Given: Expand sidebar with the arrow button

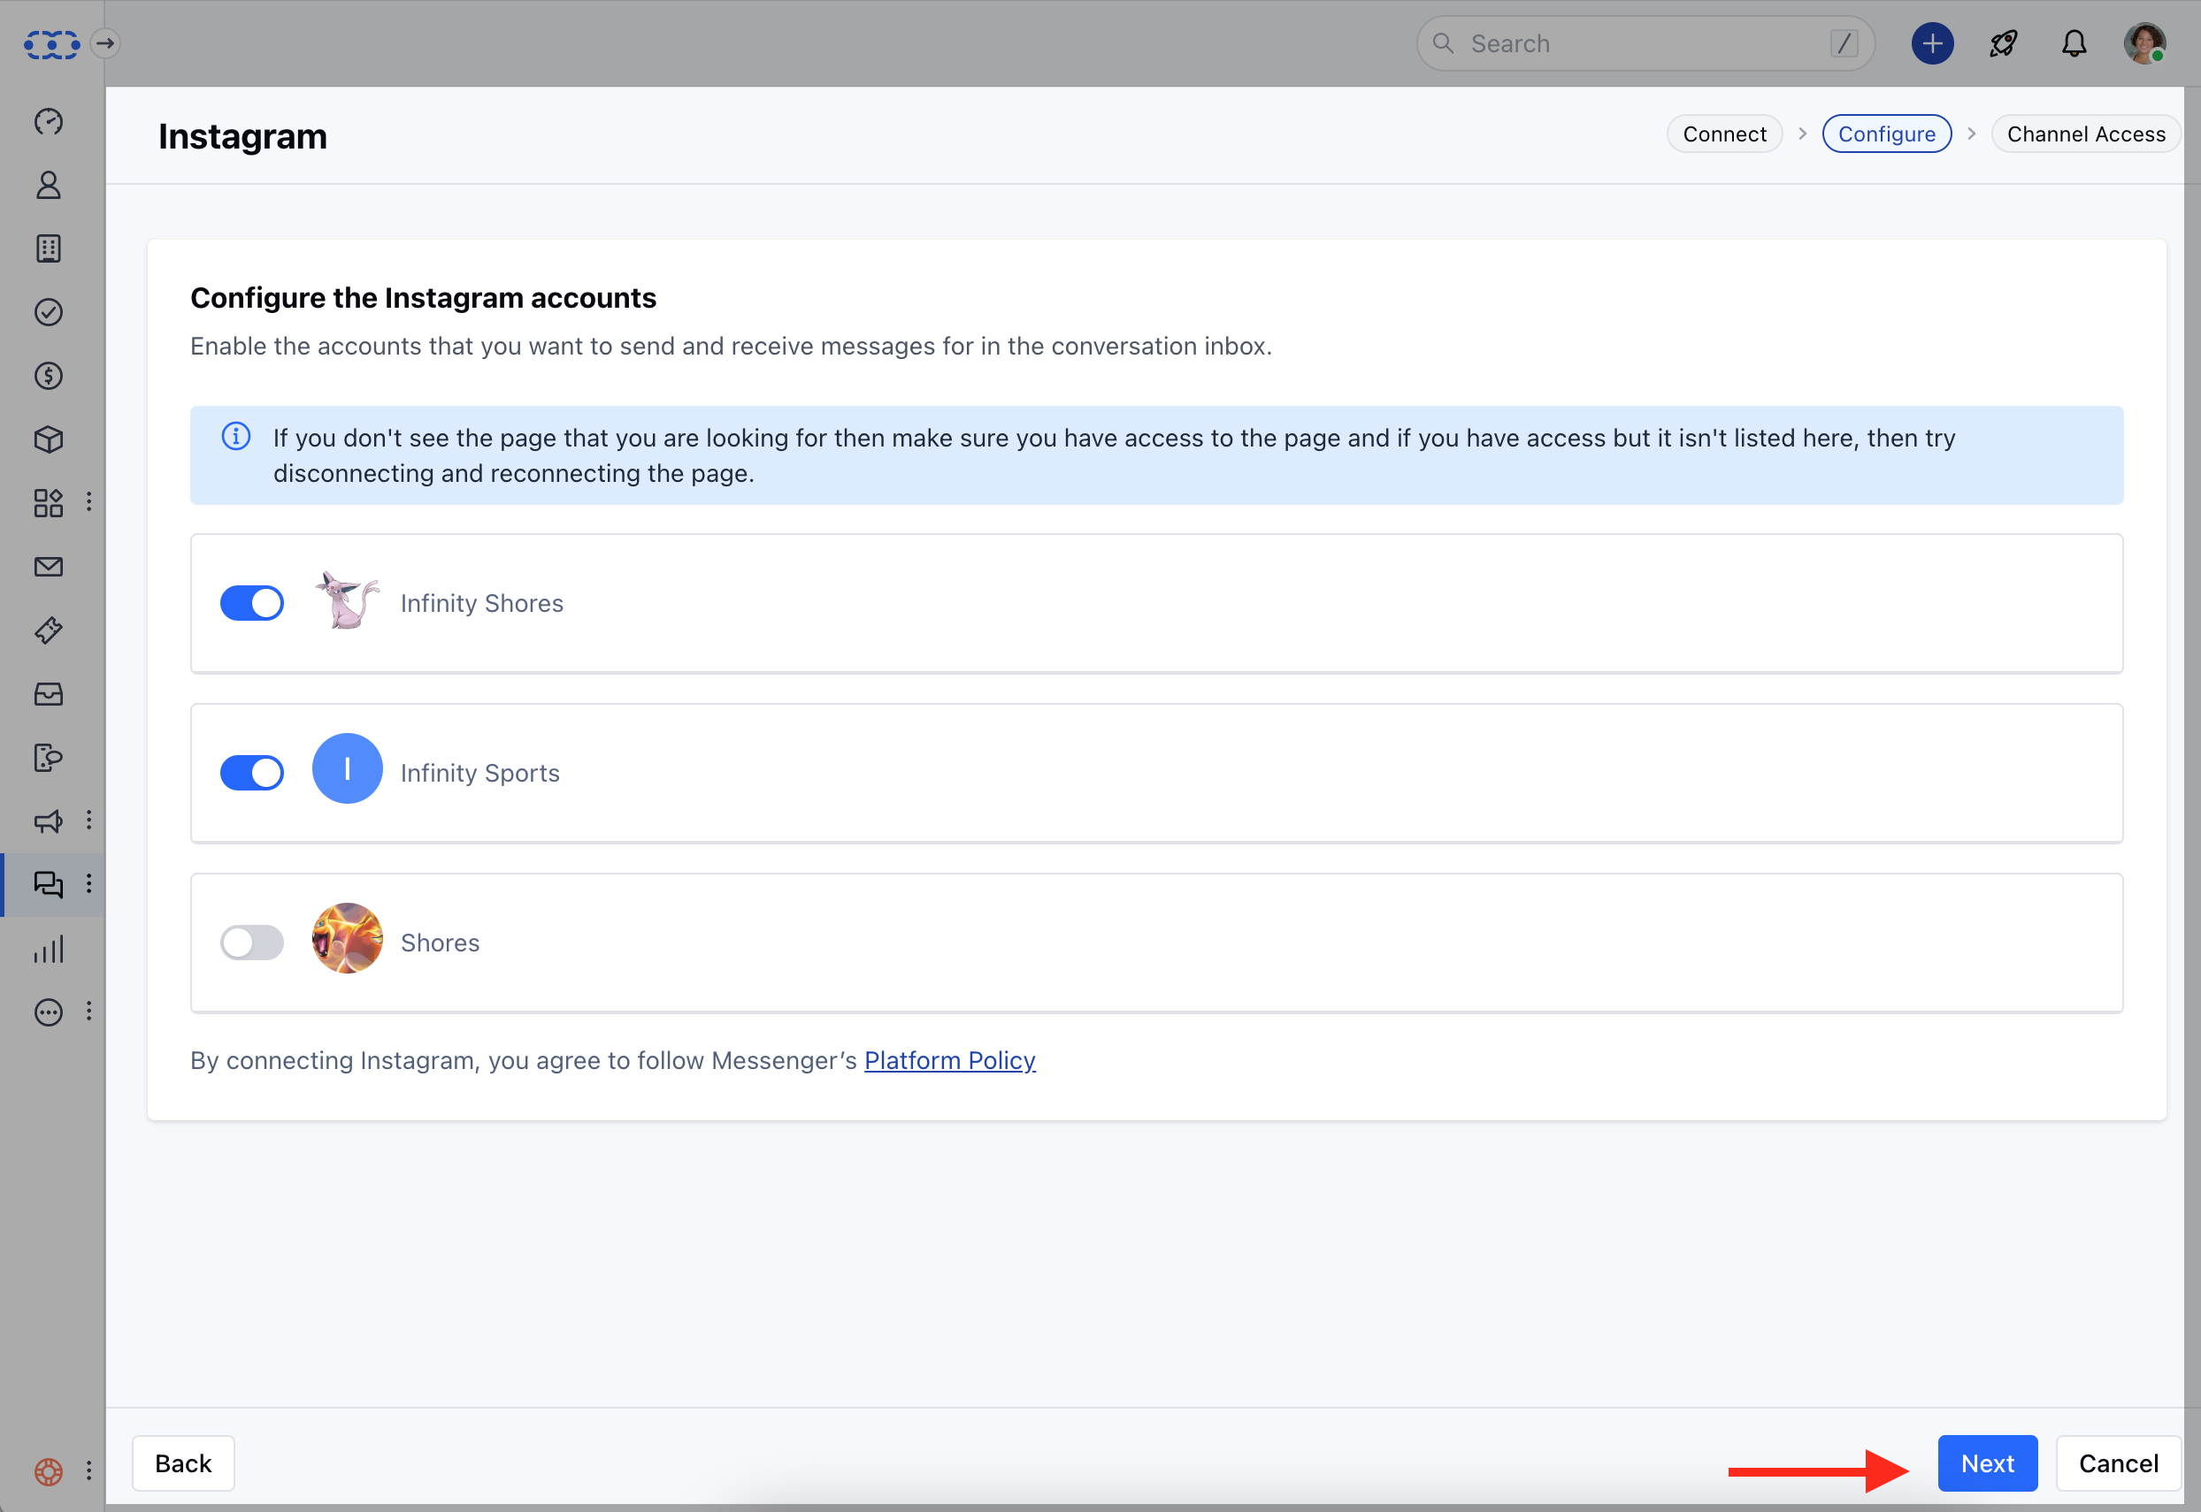Looking at the screenshot, I should 105,42.
